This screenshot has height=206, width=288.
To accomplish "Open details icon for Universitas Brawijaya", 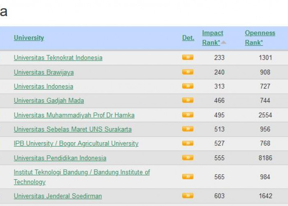I will (188, 72).
